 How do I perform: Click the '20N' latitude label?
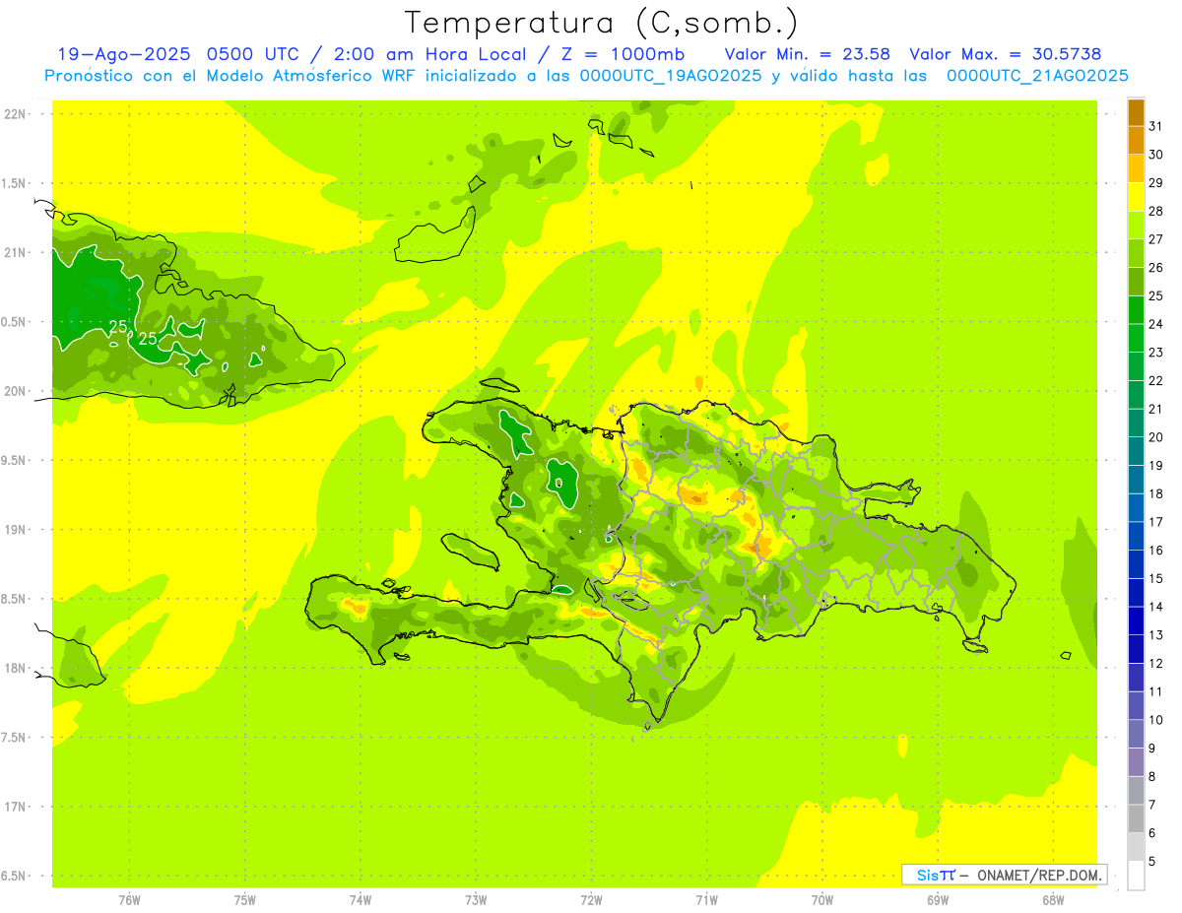point(16,391)
